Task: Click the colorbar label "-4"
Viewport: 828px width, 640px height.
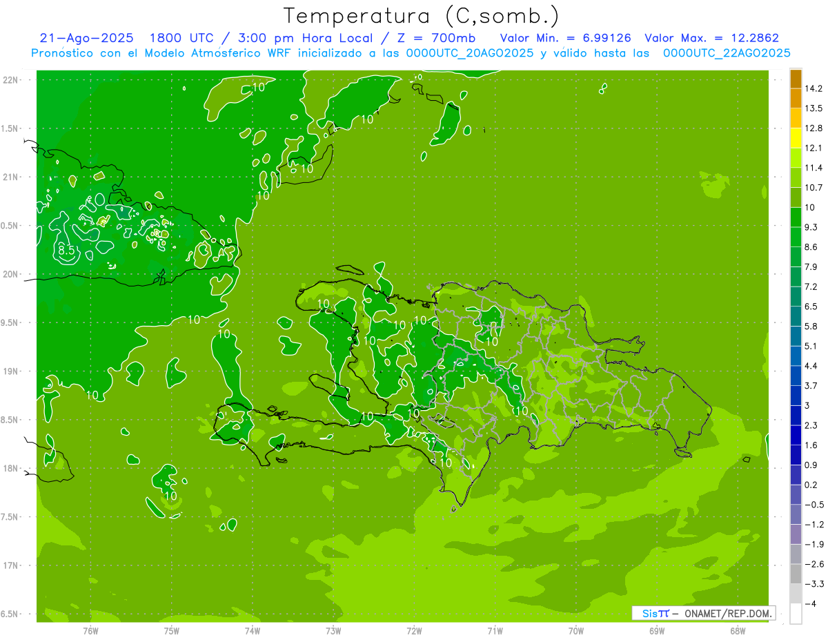Action: 811,604
